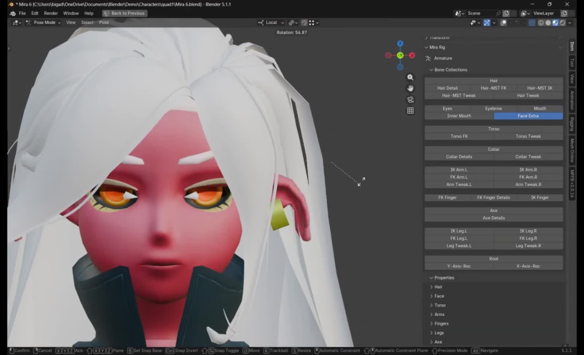Open the Pose Mode dropdown
Screen dimensions: 584x355
tap(43, 23)
